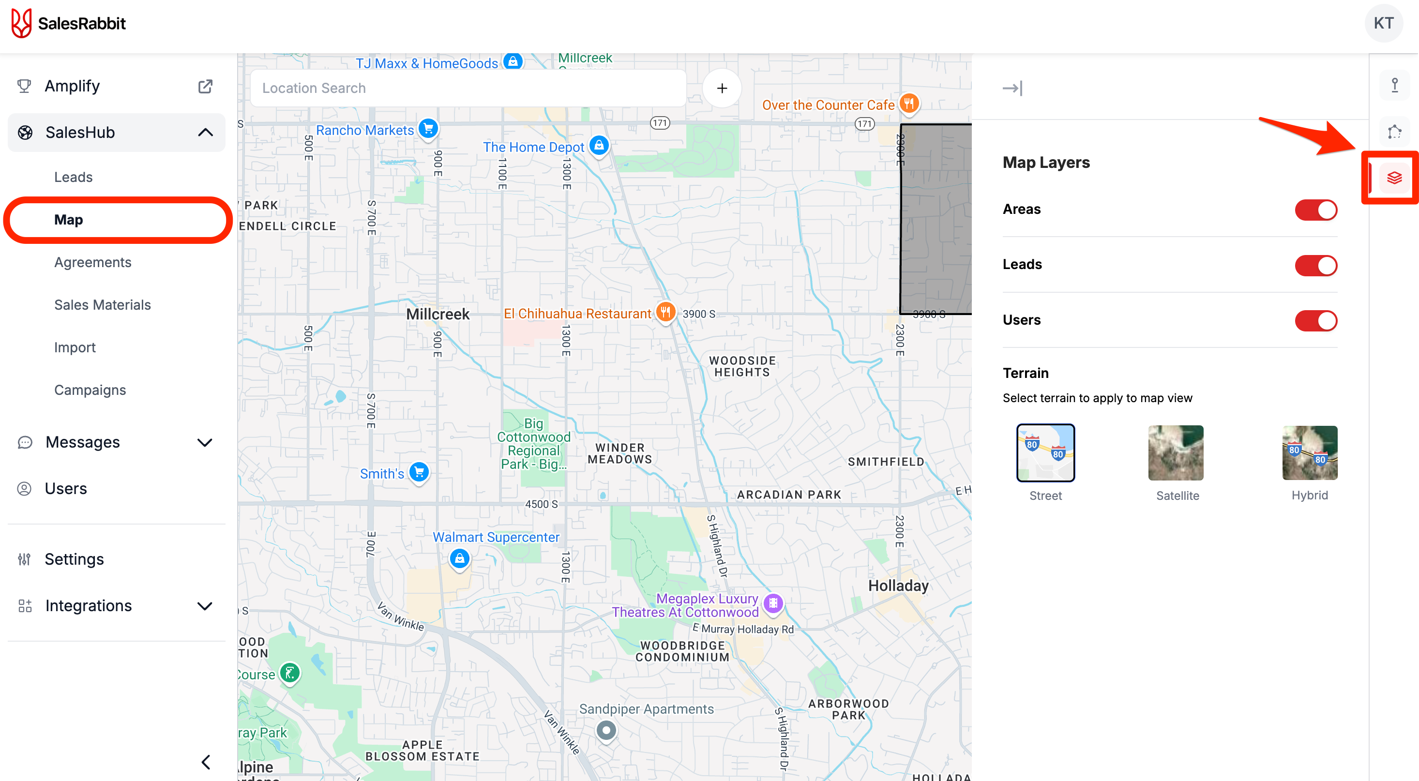This screenshot has width=1419, height=781.
Task: Click the Users profile icon
Action: point(24,489)
